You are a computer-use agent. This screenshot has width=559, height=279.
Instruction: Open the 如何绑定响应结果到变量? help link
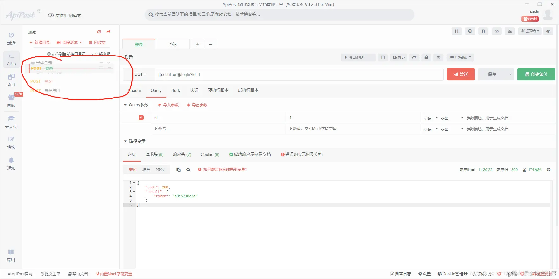point(223,169)
